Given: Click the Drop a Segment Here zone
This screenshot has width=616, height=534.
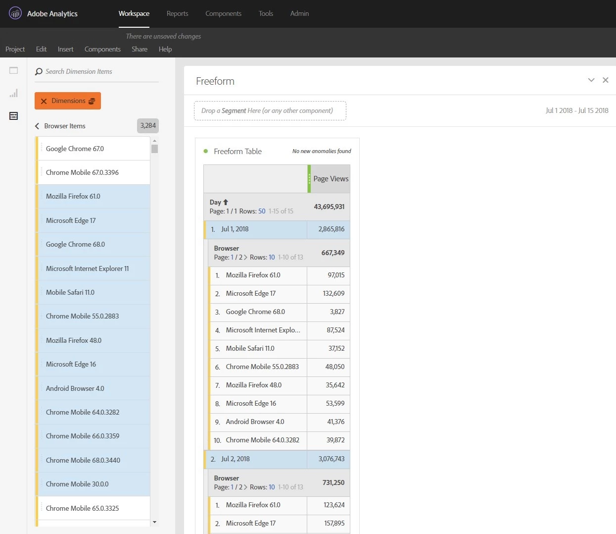Looking at the screenshot, I should tap(270, 110).
